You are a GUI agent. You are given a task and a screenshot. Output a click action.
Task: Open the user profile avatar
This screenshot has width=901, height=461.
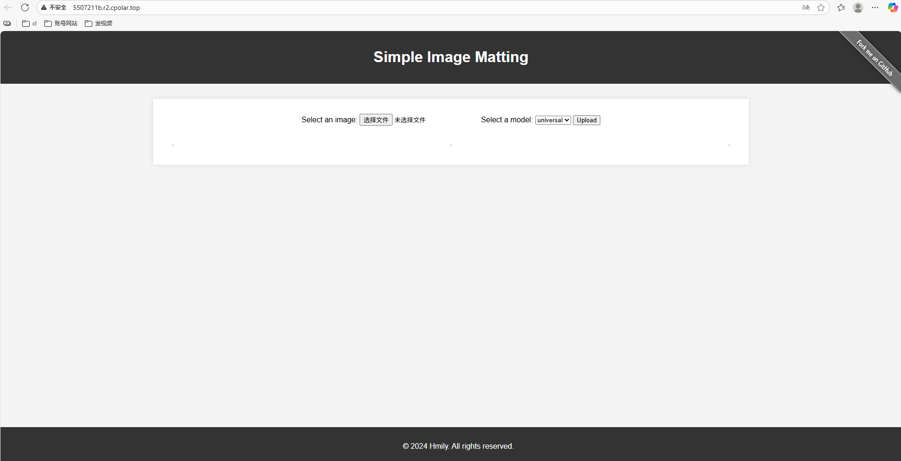tap(858, 8)
